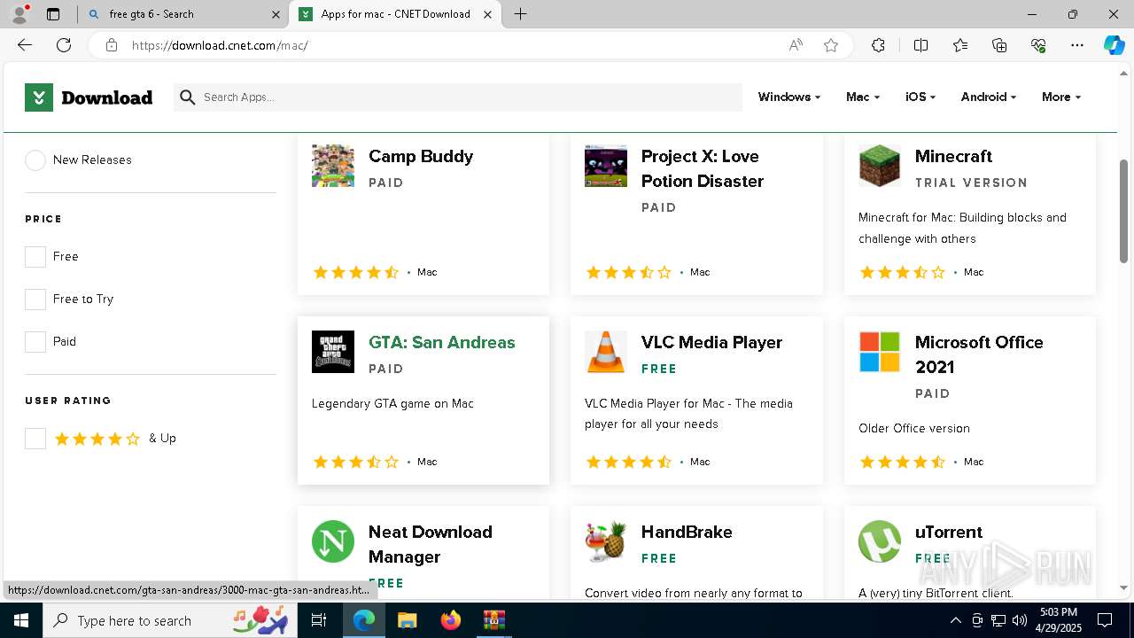Open Task View on taskbar
The image size is (1134, 638).
tap(319, 620)
